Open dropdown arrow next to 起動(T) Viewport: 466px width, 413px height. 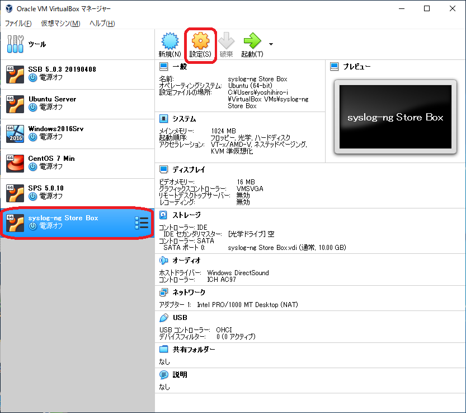point(271,44)
